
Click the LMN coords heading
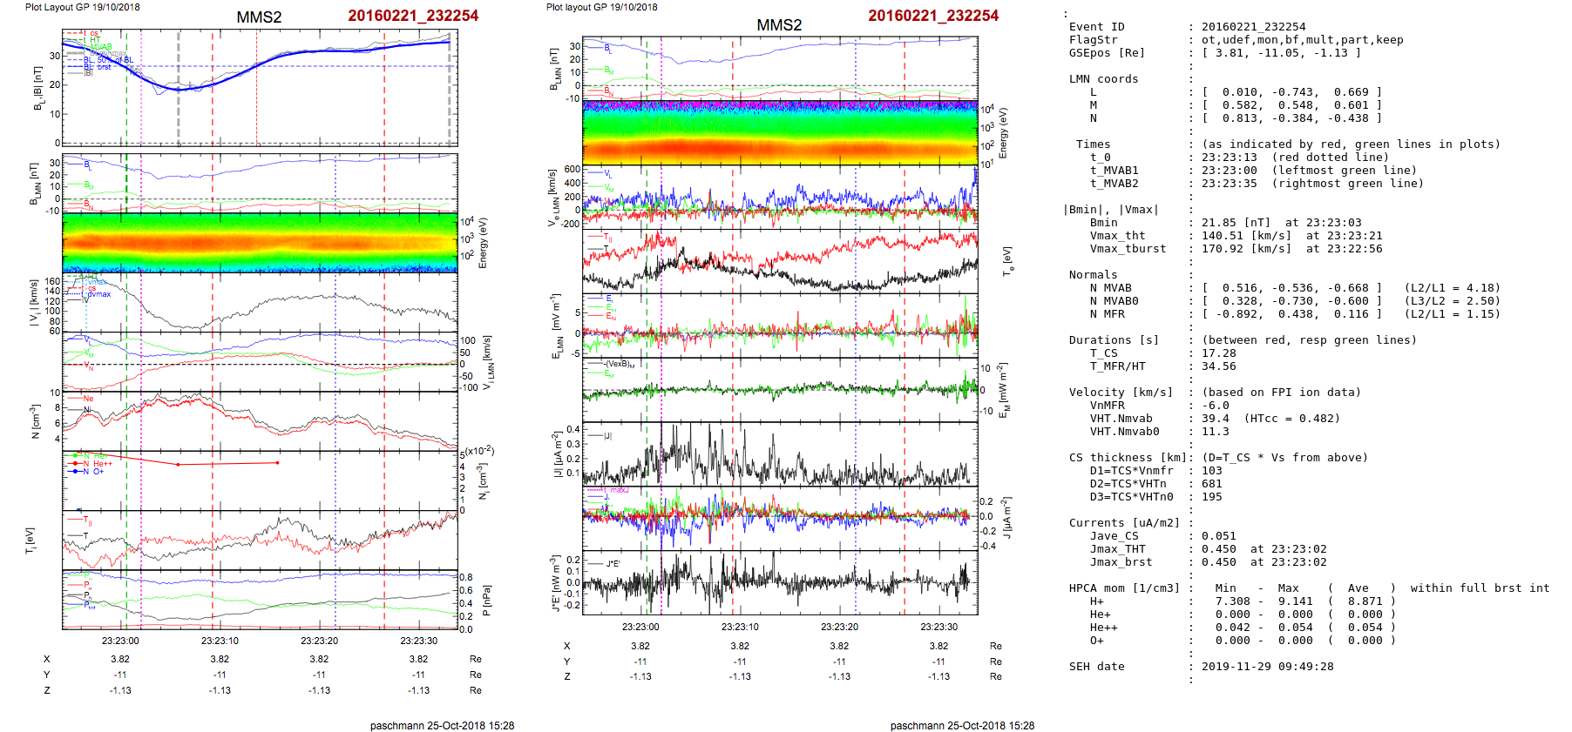pyautogui.click(x=1103, y=79)
